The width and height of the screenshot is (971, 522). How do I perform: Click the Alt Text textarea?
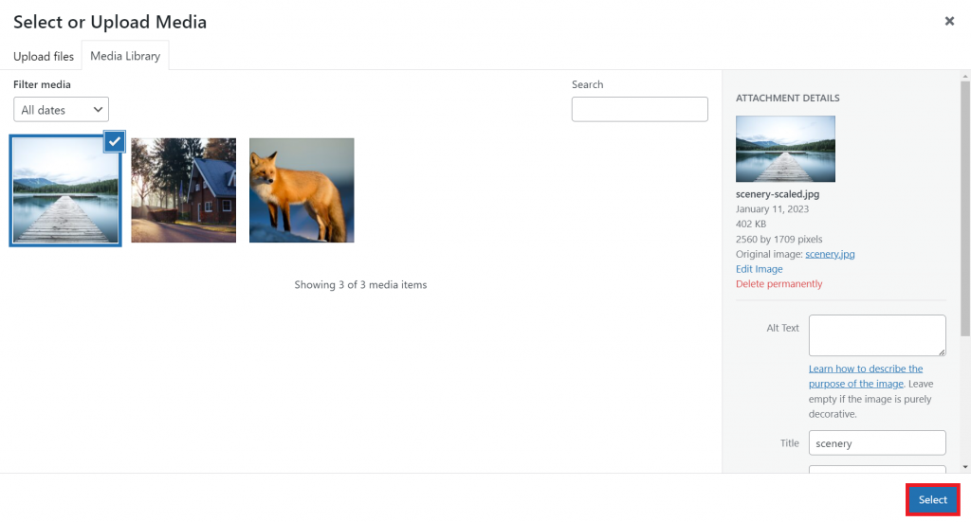(x=877, y=335)
